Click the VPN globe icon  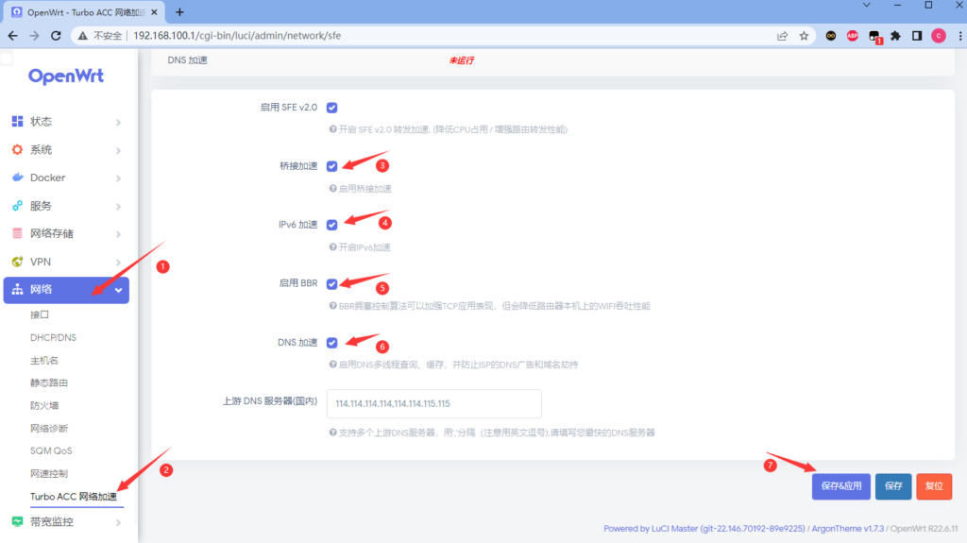click(x=17, y=262)
